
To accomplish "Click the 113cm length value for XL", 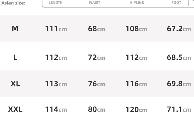I will [x=56, y=84].
